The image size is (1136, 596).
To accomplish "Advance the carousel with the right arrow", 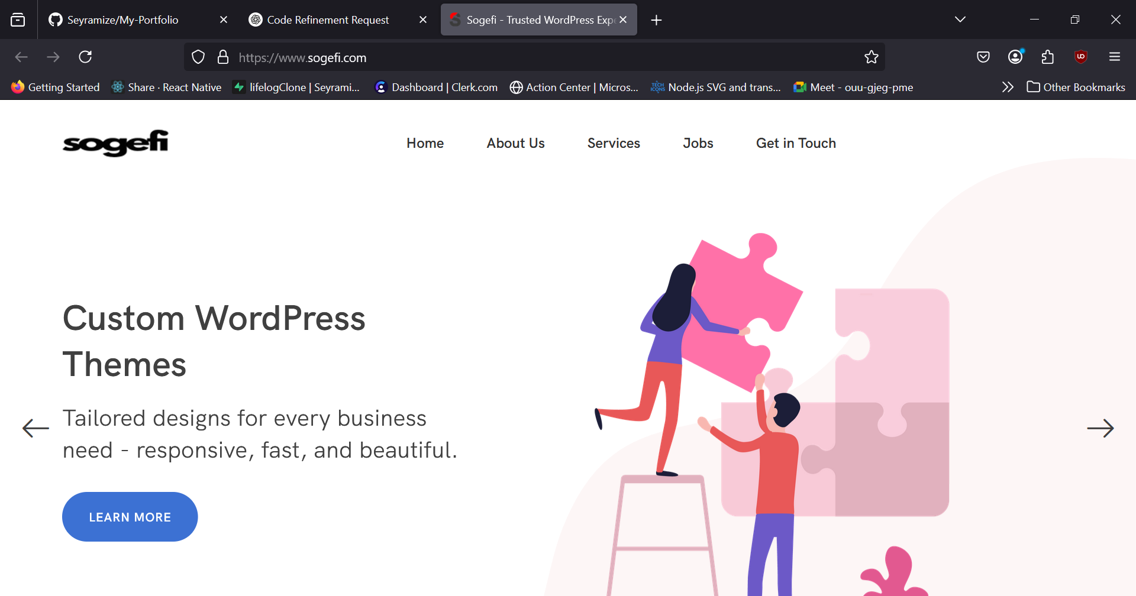I will pos(1102,427).
